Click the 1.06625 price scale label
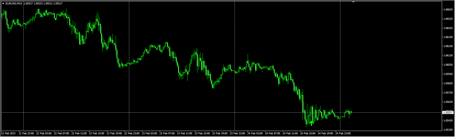This screenshot has height=137, width=455. [448, 10]
